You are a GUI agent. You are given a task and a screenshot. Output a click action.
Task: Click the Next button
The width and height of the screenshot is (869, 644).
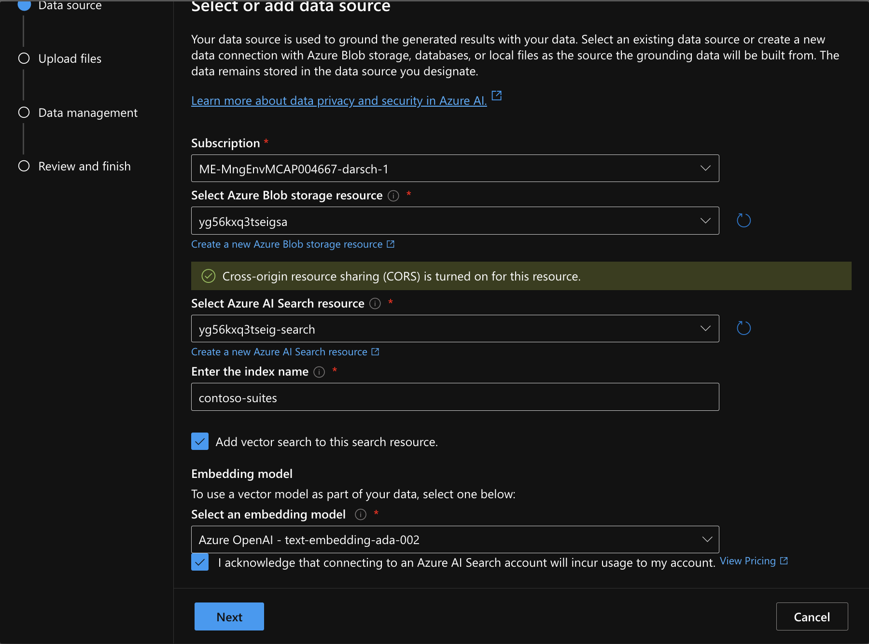click(x=229, y=616)
